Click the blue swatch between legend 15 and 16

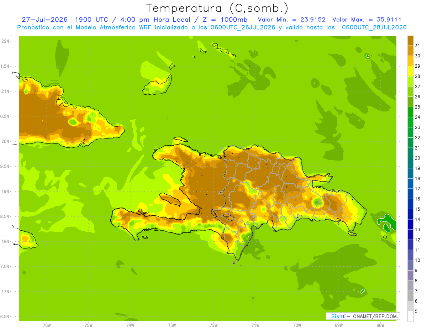410,204
